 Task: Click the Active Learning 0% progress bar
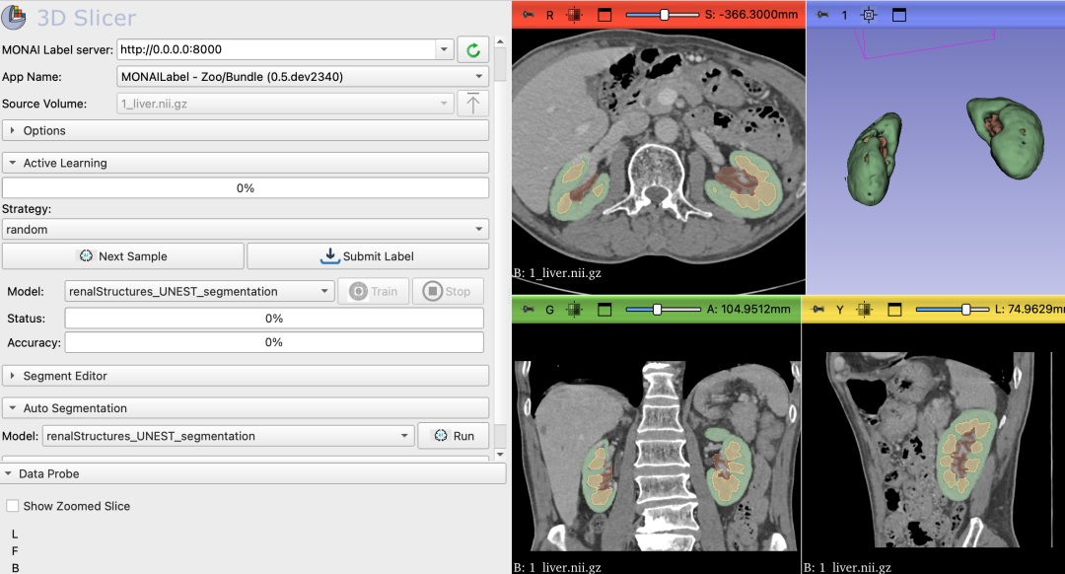[x=246, y=188]
